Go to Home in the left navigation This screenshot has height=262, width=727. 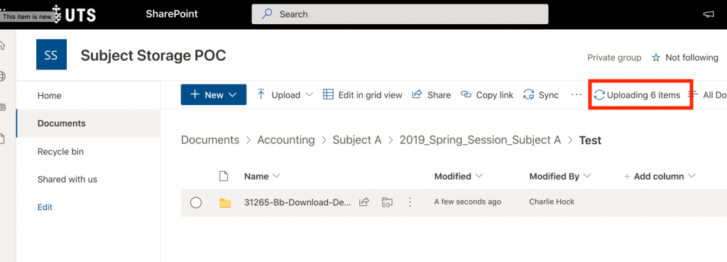49,96
